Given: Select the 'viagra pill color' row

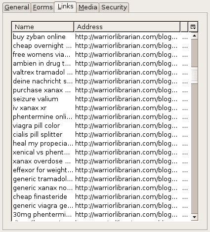Looking at the screenshot, I should pos(102,125).
